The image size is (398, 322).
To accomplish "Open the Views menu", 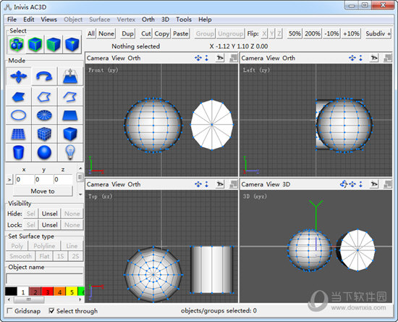I will pyautogui.click(x=48, y=20).
